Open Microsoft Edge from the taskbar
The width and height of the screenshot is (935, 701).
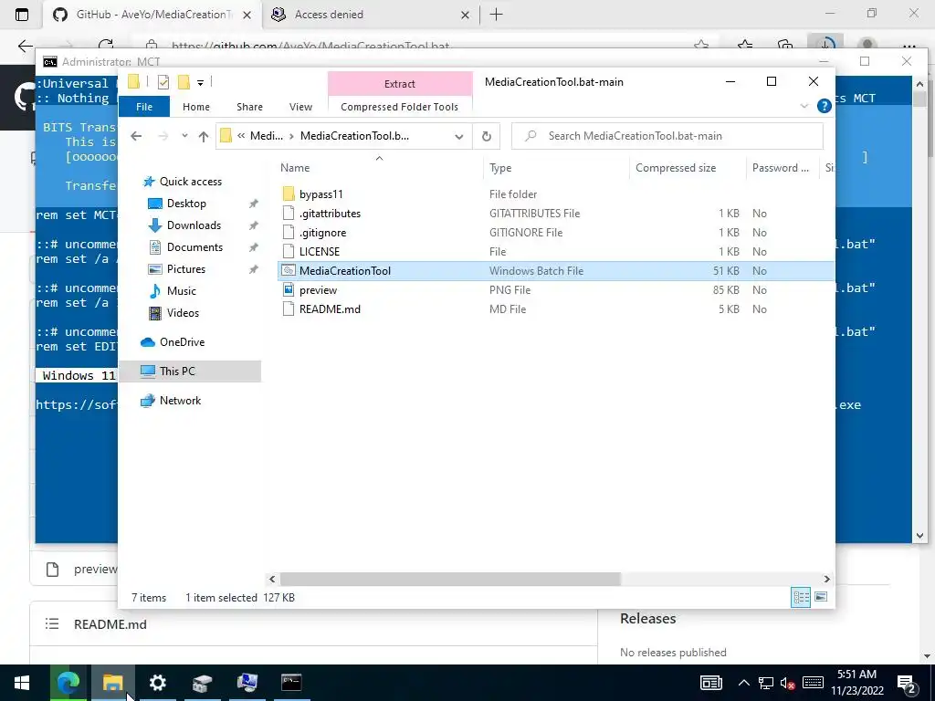(68, 682)
